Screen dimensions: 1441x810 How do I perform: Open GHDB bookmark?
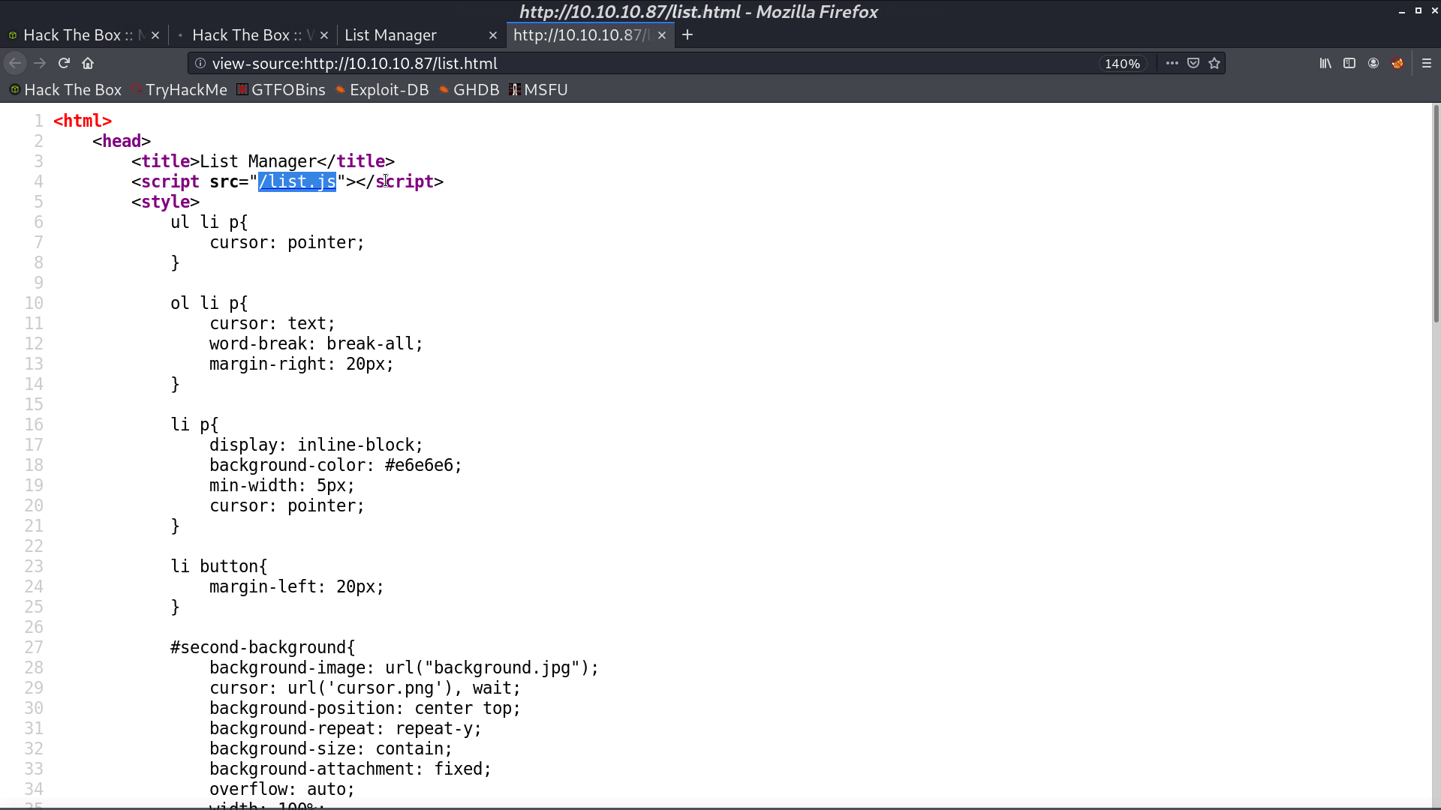pos(469,90)
